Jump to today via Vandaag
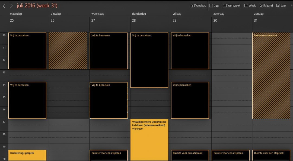Viewport: 293px width, 161px height. click(199, 6)
